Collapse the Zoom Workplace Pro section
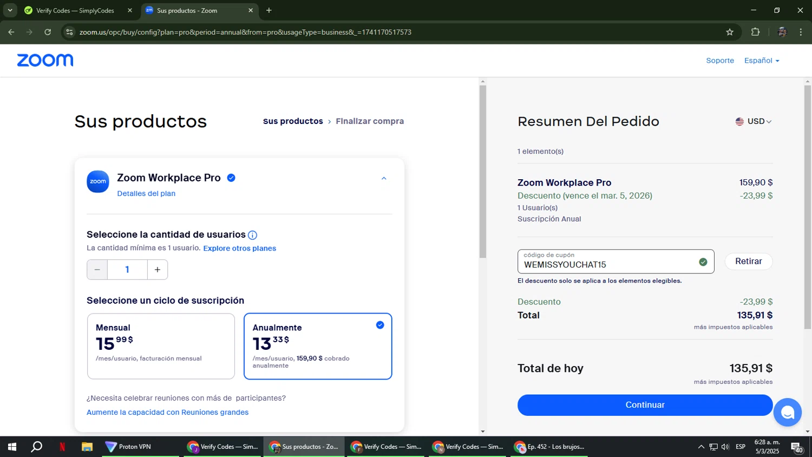 [x=384, y=179]
